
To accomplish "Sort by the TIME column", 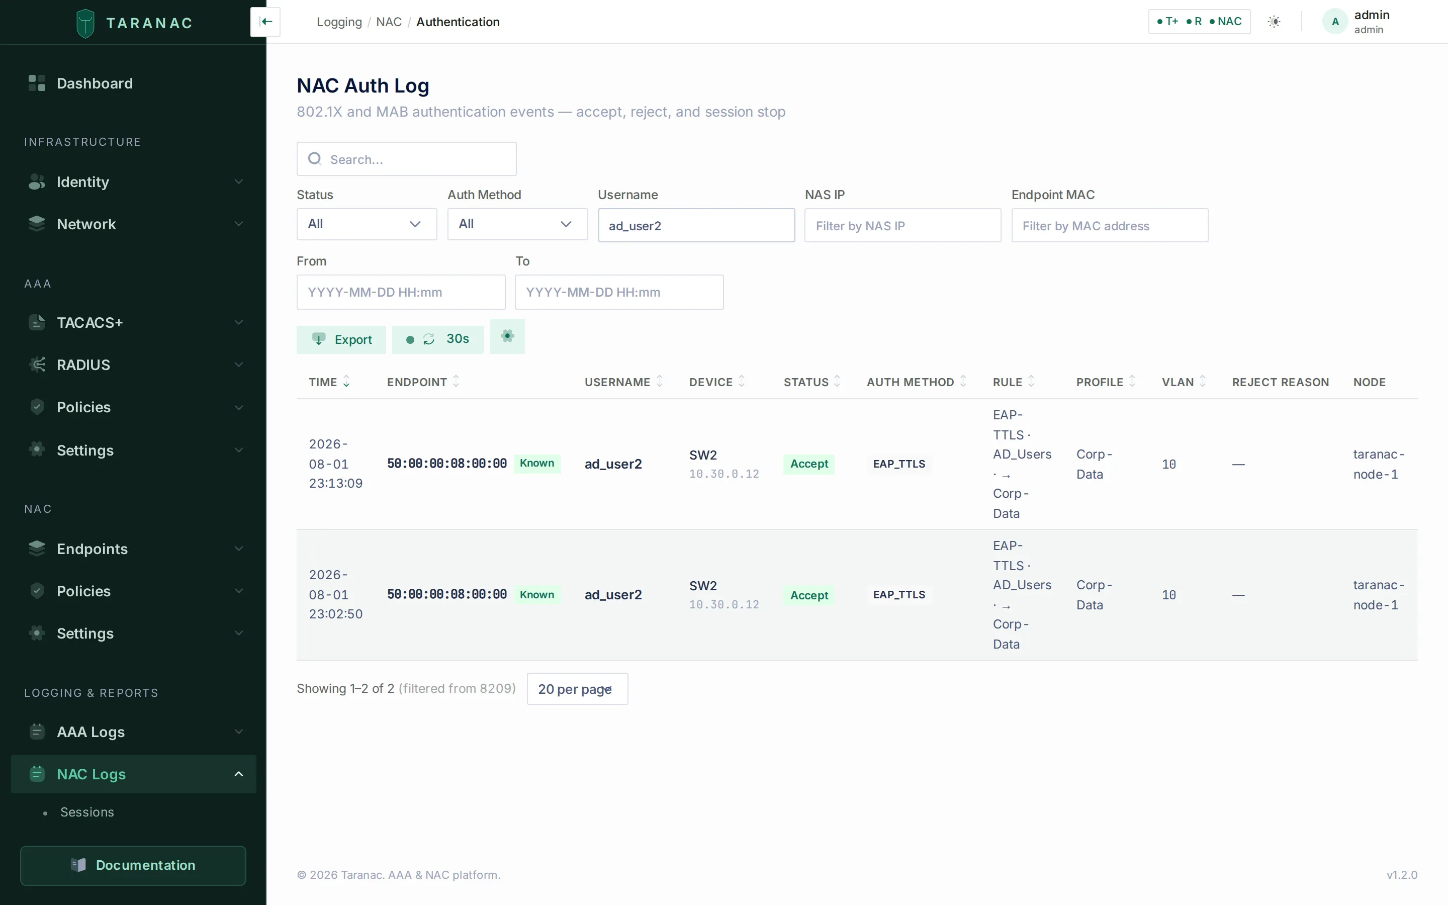I will pos(329,382).
